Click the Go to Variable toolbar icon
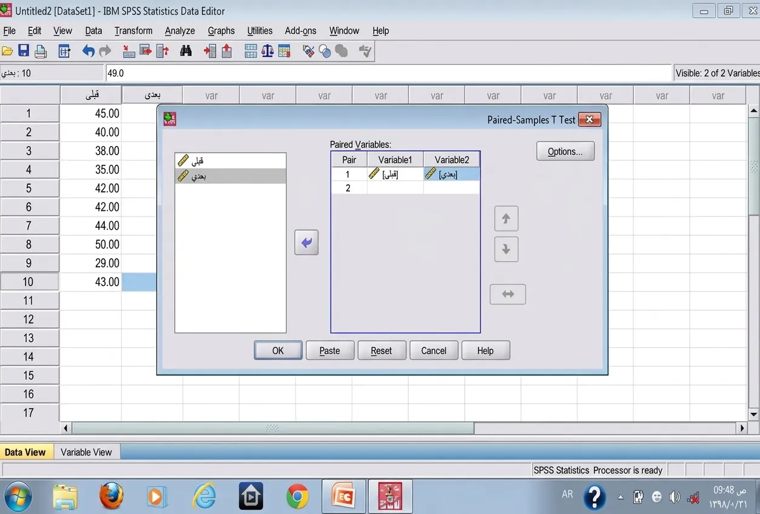This screenshot has width=760, height=514. (146, 52)
